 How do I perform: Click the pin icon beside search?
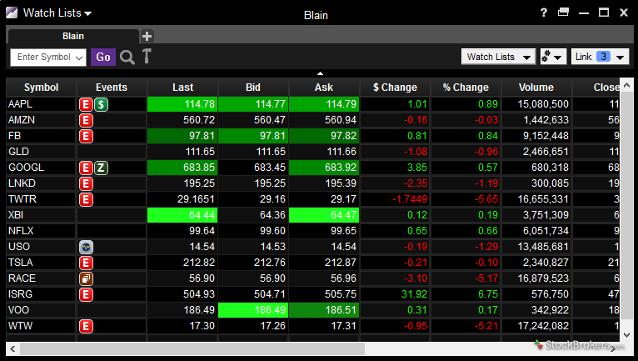[x=147, y=56]
